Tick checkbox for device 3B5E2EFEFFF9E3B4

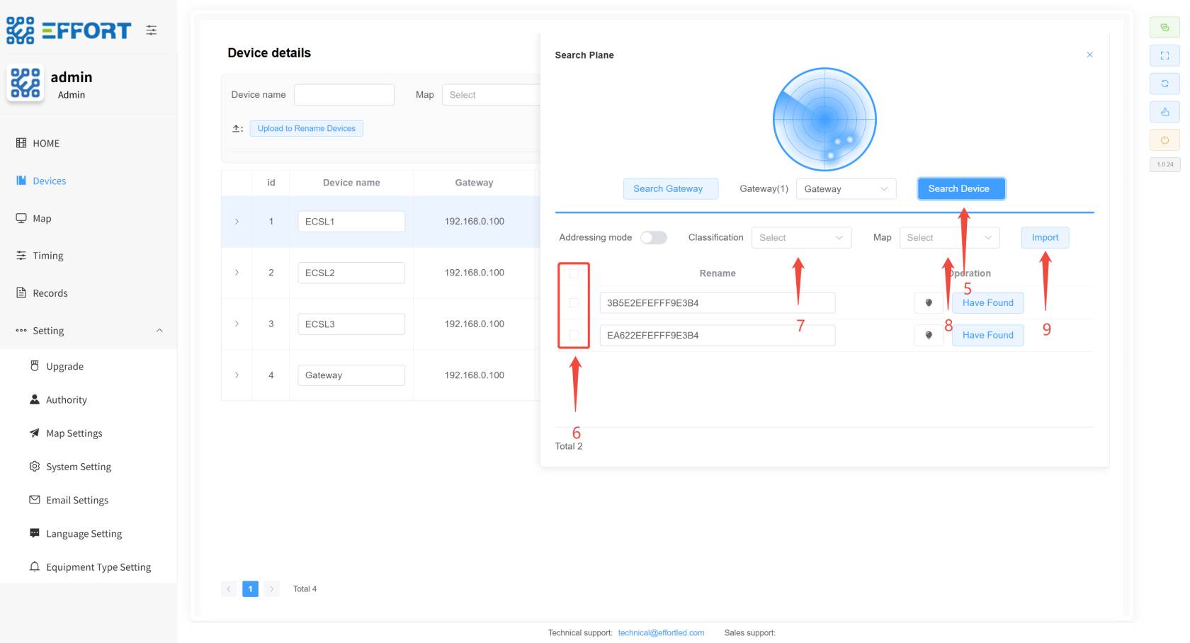pyautogui.click(x=574, y=303)
